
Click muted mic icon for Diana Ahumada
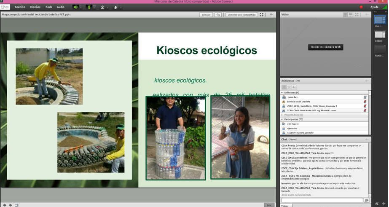(365, 106)
